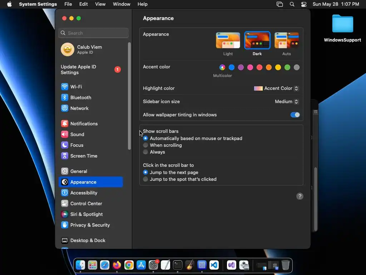The image size is (366, 275).
Task: Open Privacy & Security settings
Action: (90, 225)
